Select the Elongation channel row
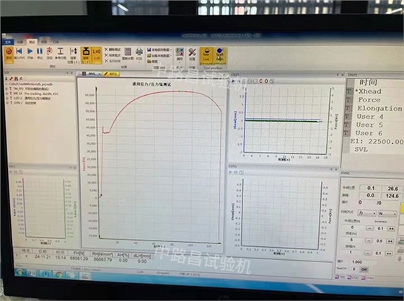The width and height of the screenshot is (404, 301). (x=379, y=108)
